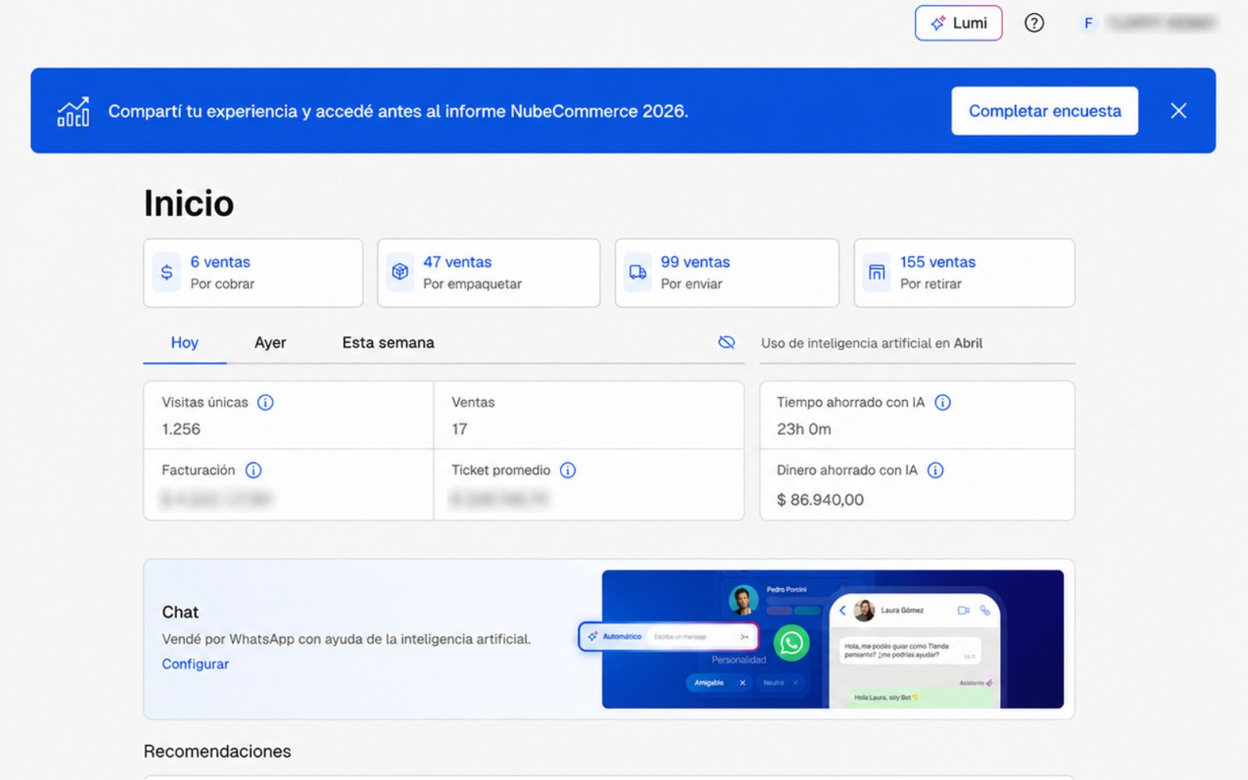Click info icon next to Tiempo ahorrado con IA
The image size is (1248, 780).
(x=942, y=402)
